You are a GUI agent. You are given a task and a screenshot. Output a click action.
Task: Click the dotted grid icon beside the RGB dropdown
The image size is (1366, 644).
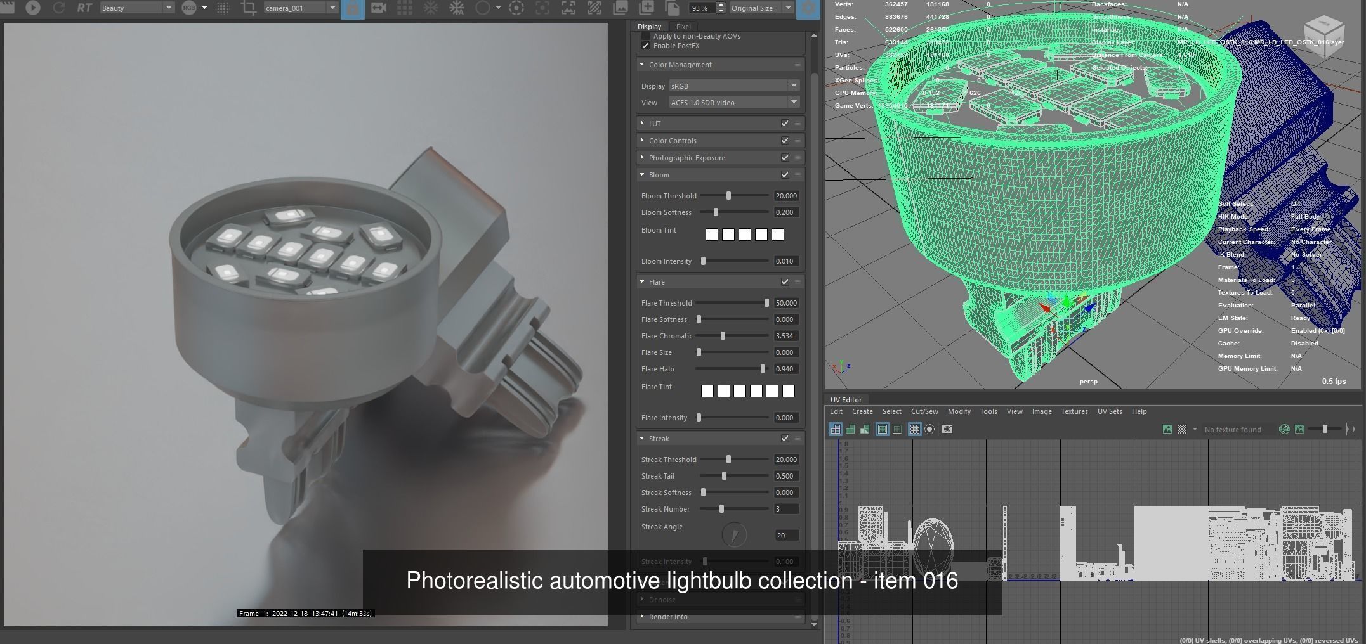tap(223, 8)
